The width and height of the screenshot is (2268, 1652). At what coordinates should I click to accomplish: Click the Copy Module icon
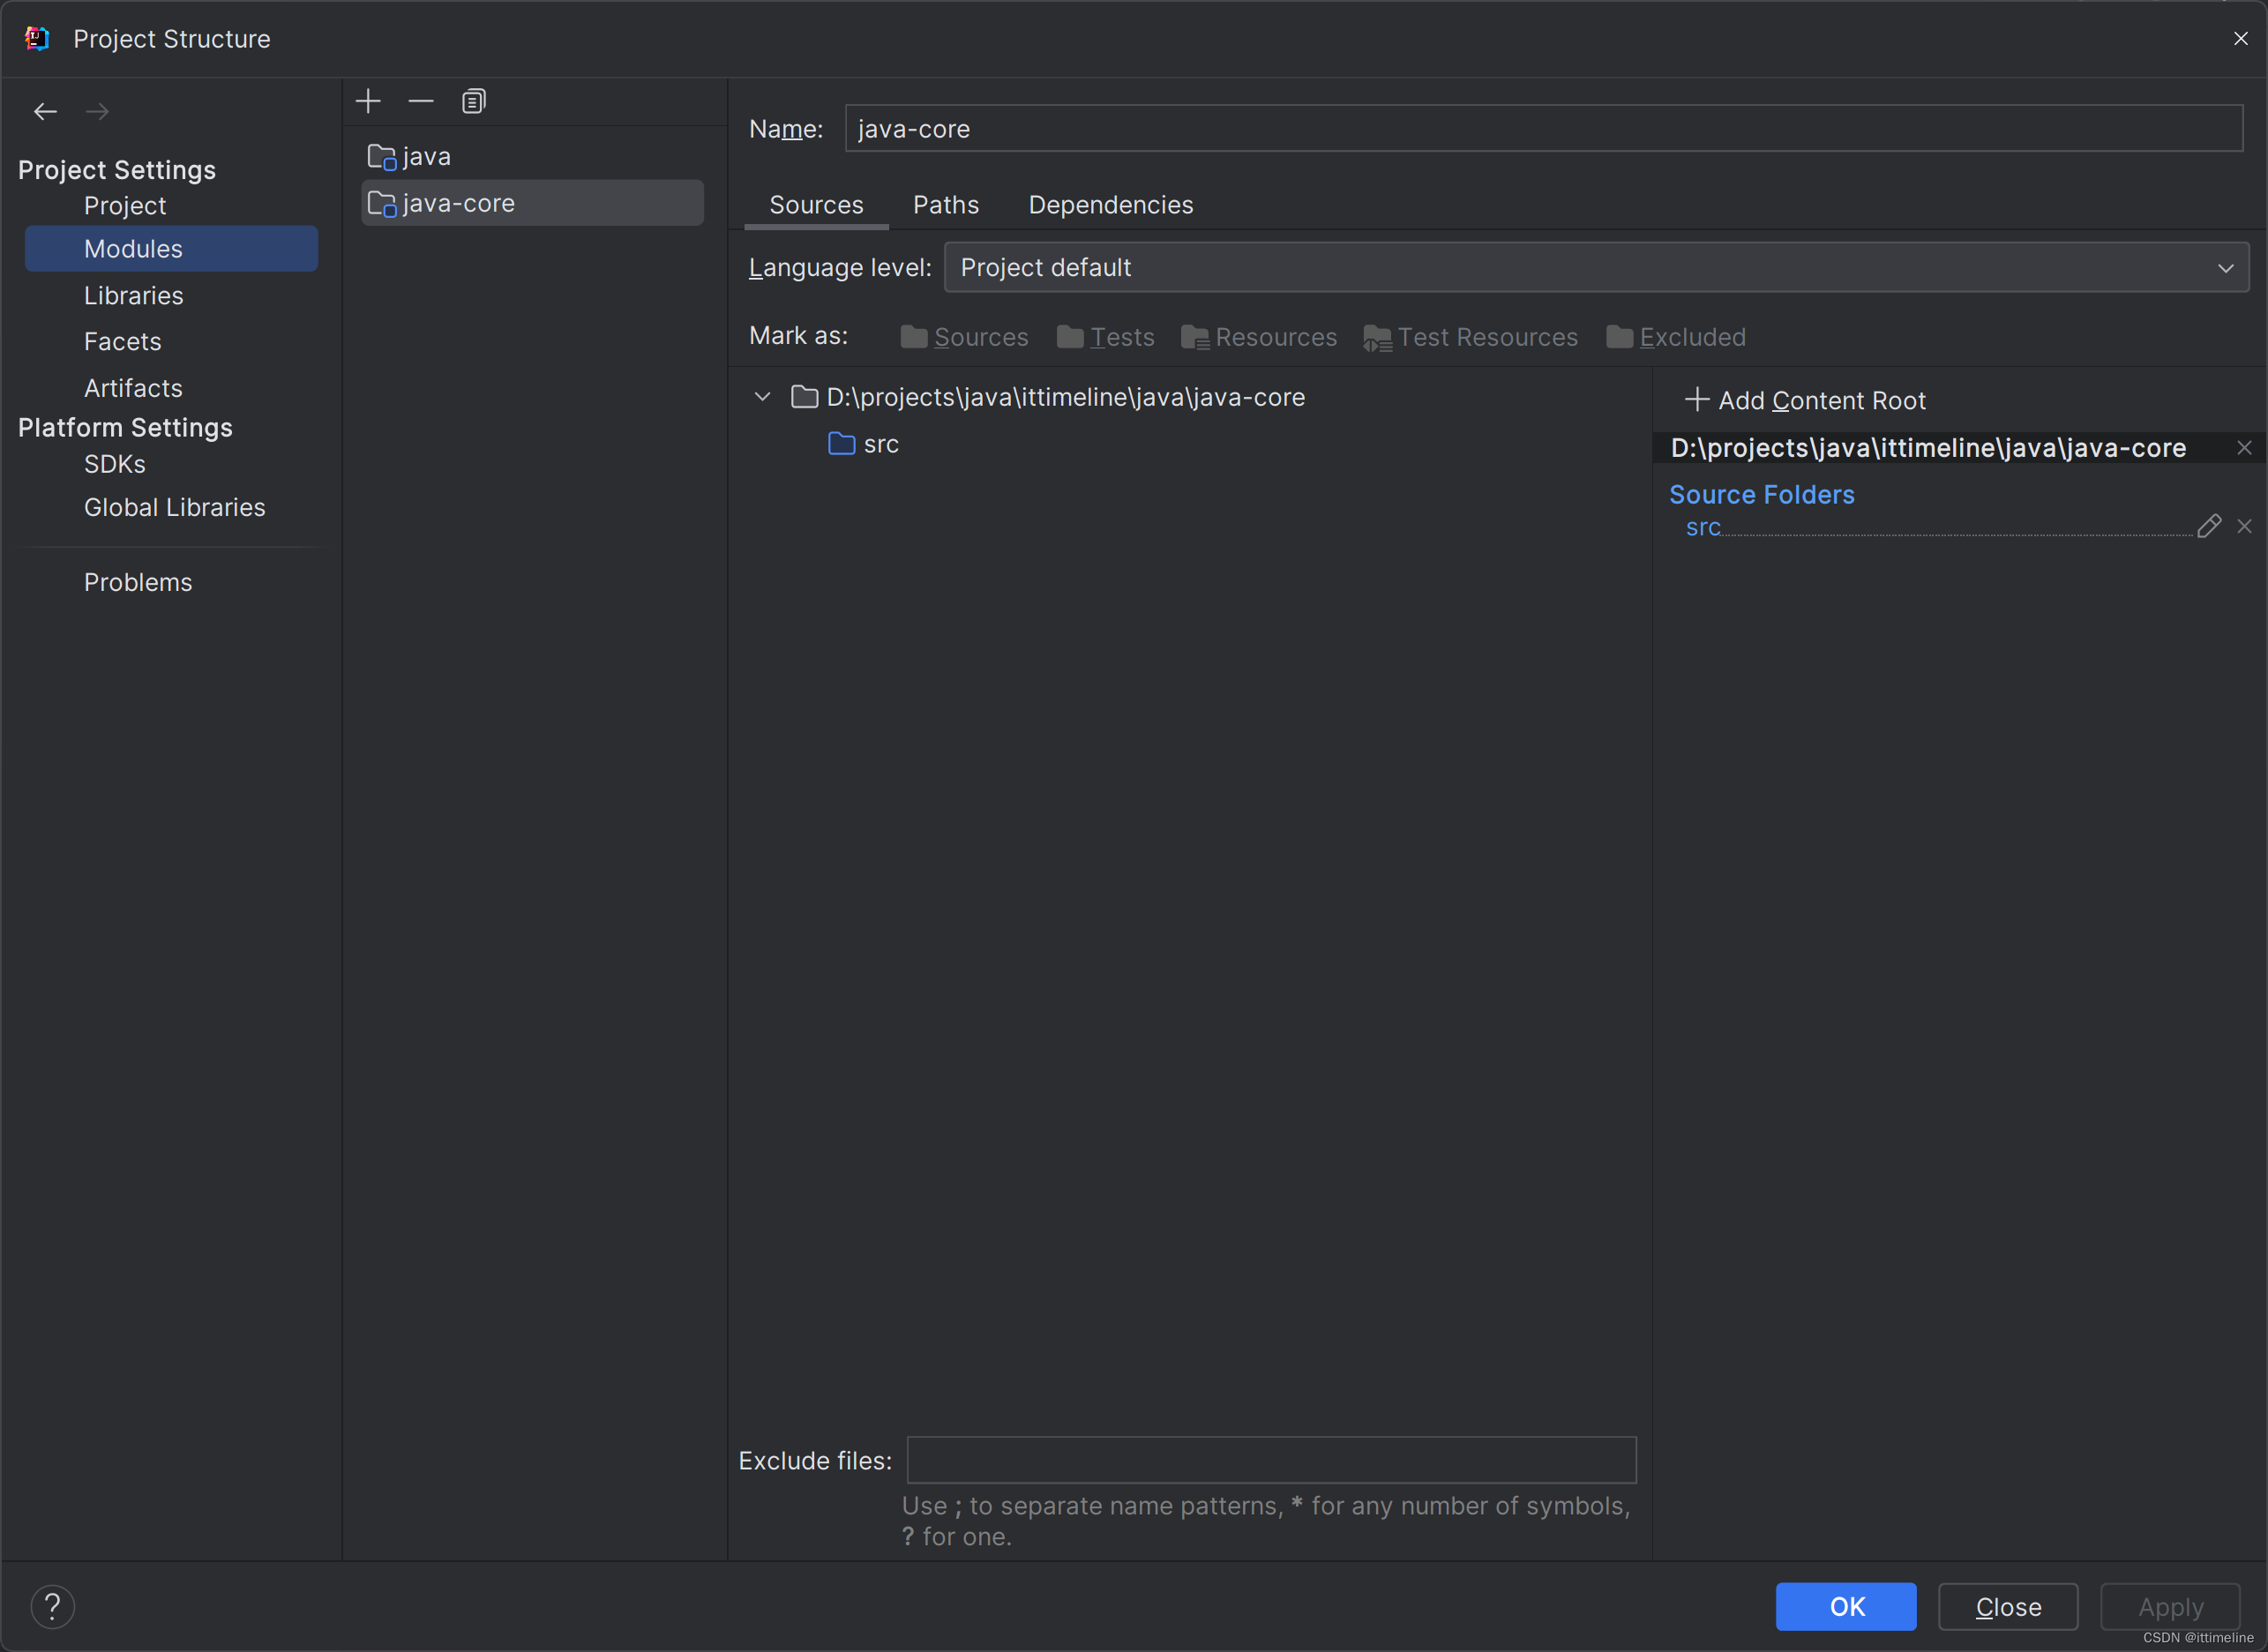472,101
